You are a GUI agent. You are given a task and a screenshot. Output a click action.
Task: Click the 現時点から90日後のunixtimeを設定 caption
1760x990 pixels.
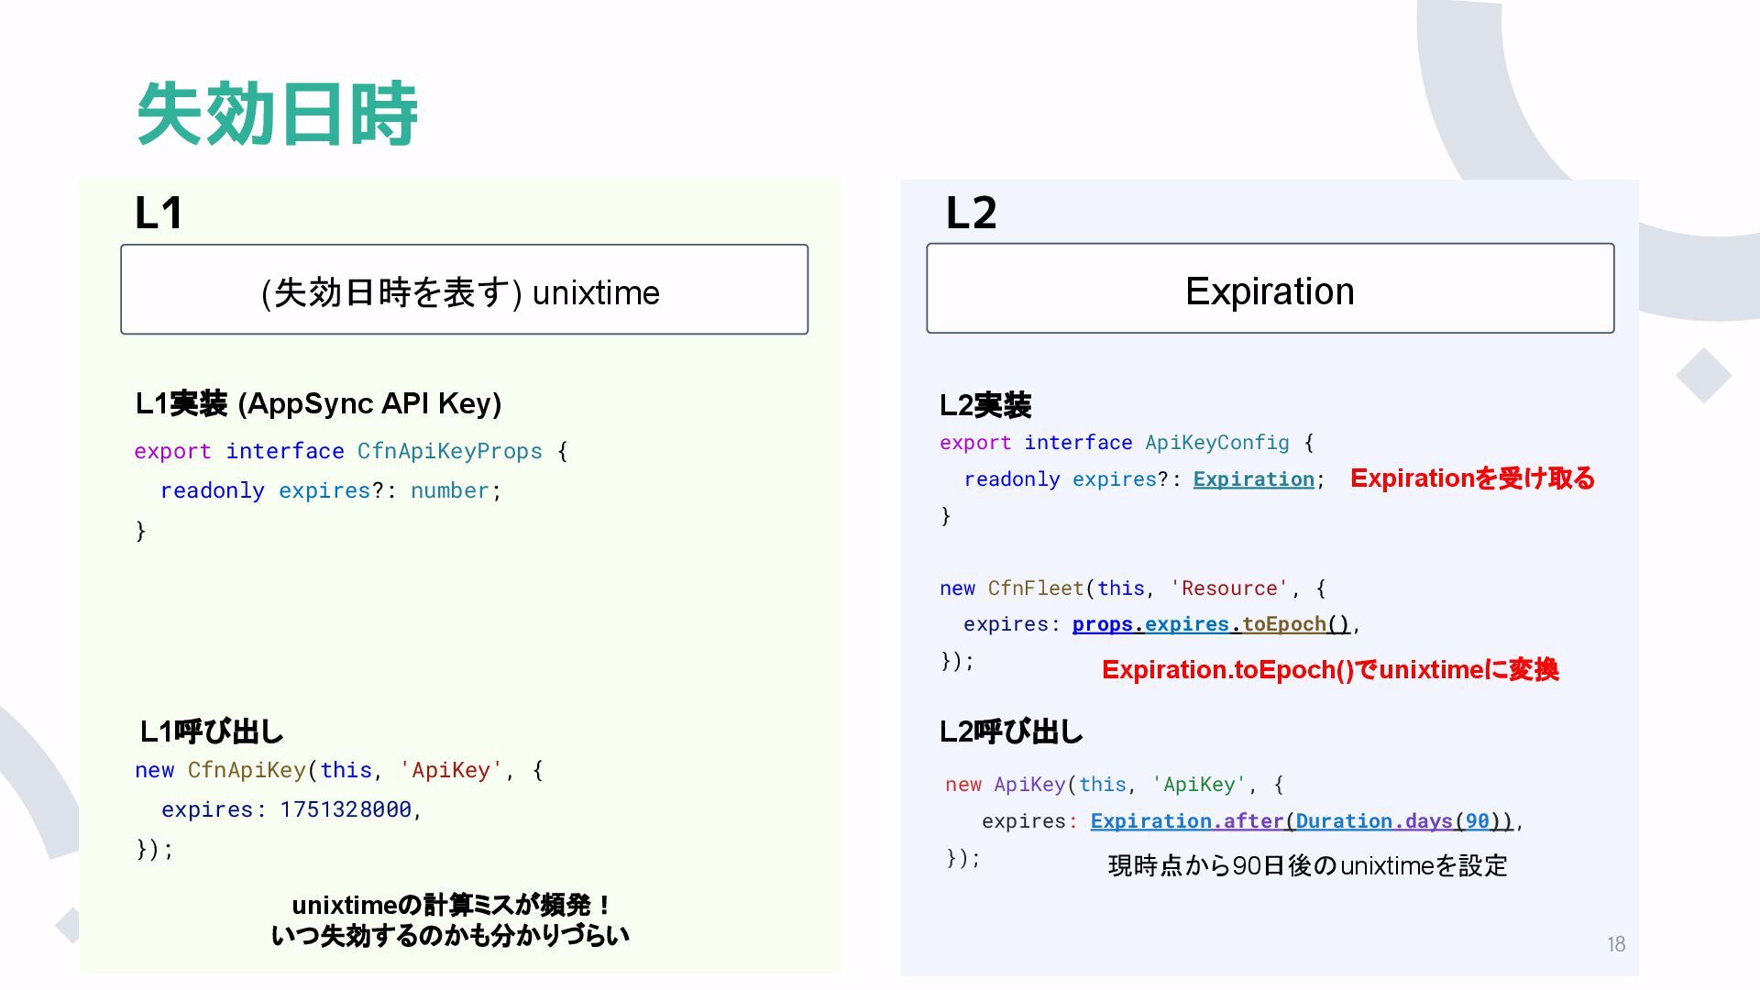[1308, 865]
